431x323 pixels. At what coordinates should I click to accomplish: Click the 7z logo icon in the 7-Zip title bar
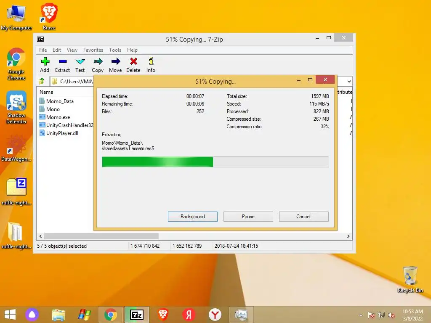40,39
